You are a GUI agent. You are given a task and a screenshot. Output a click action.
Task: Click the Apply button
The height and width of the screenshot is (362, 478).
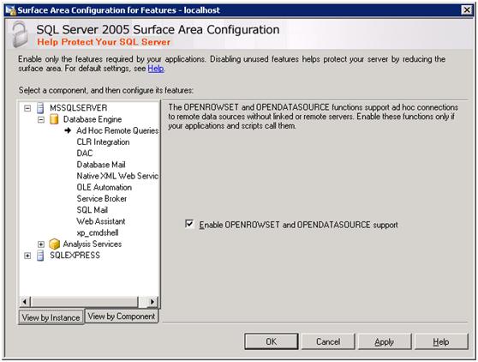click(385, 341)
